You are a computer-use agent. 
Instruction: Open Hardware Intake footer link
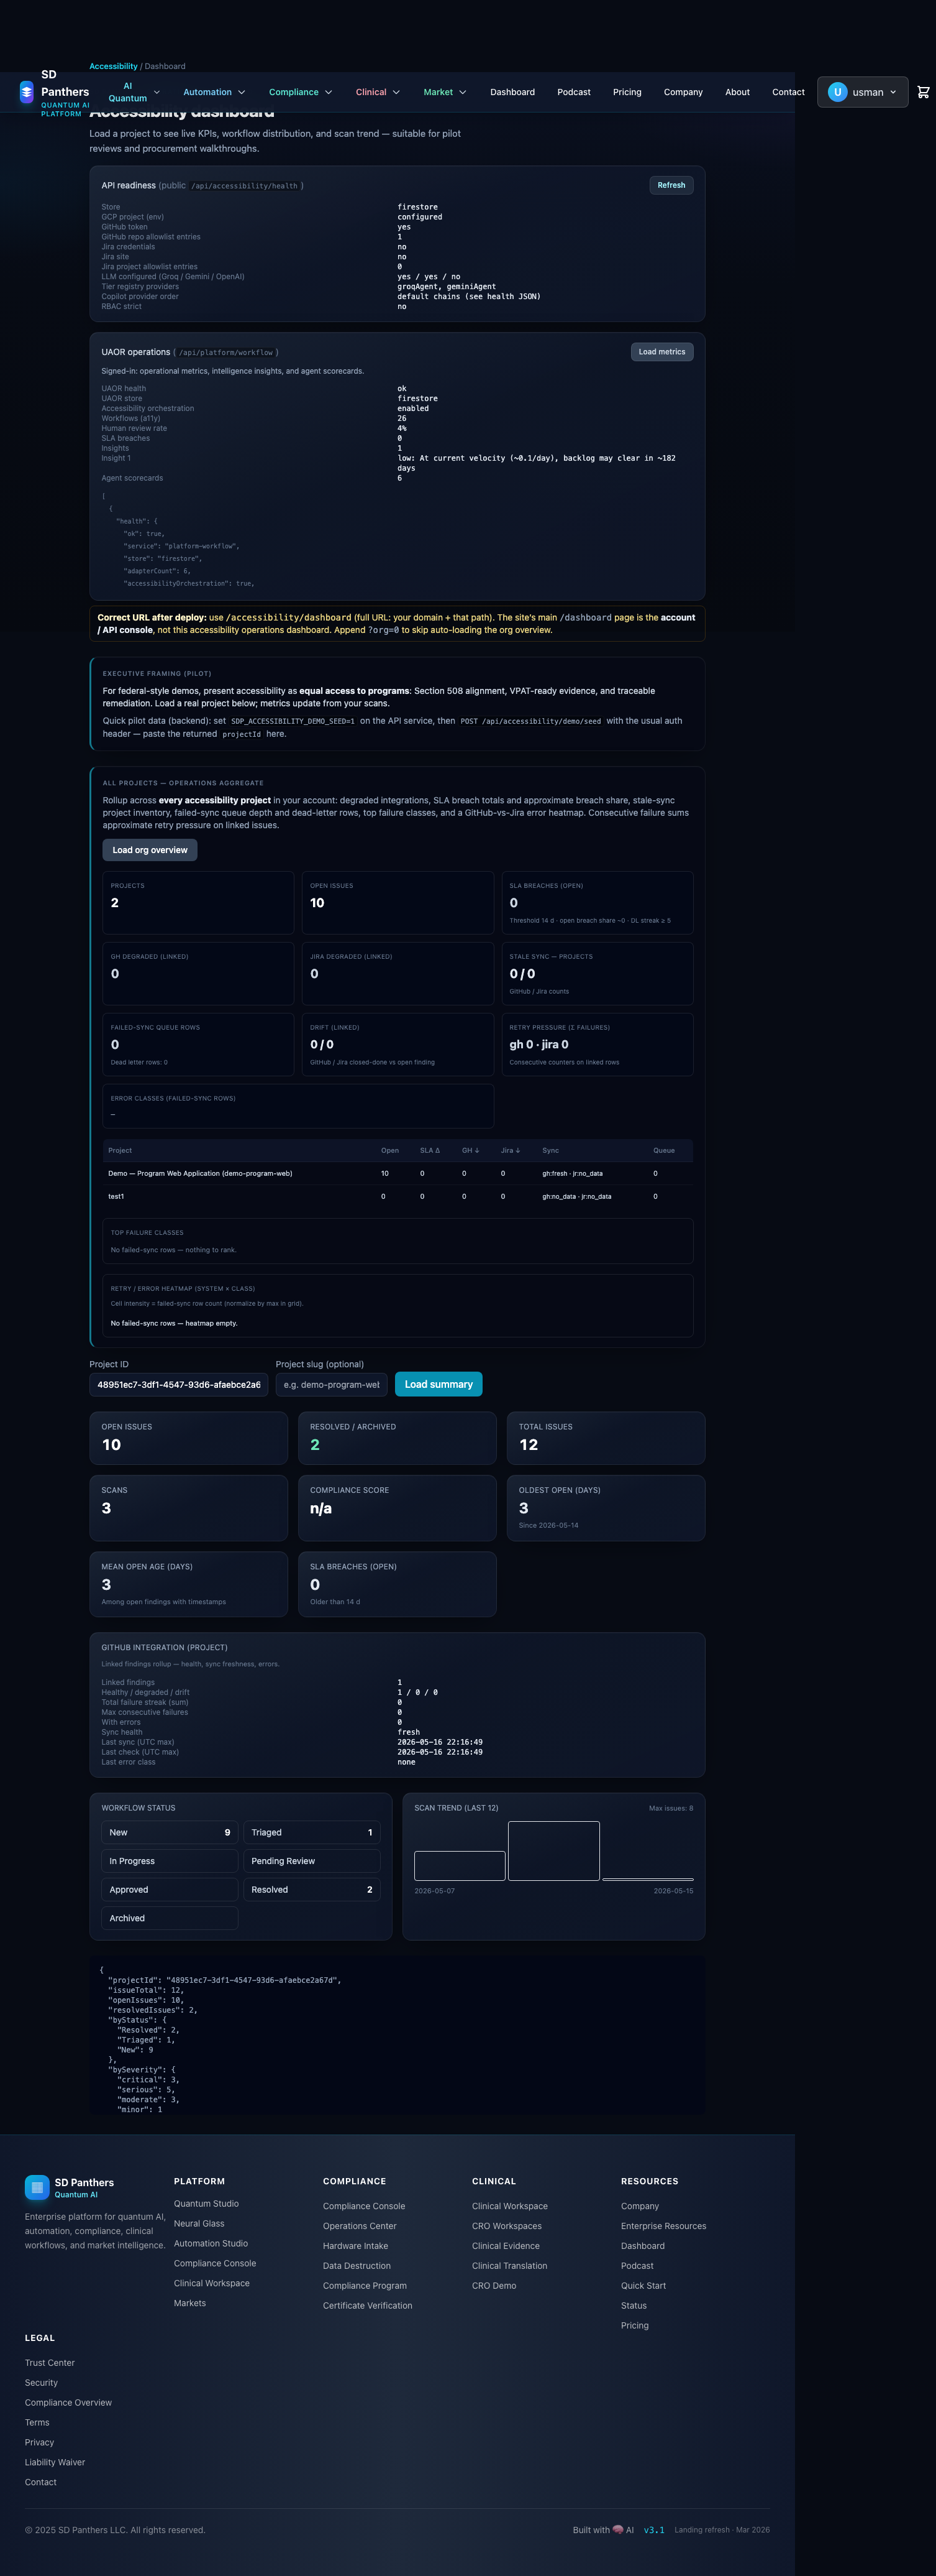pos(356,2246)
